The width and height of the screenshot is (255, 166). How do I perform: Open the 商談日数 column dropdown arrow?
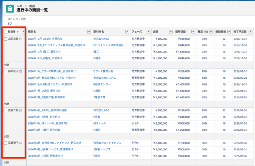(x=229, y=32)
